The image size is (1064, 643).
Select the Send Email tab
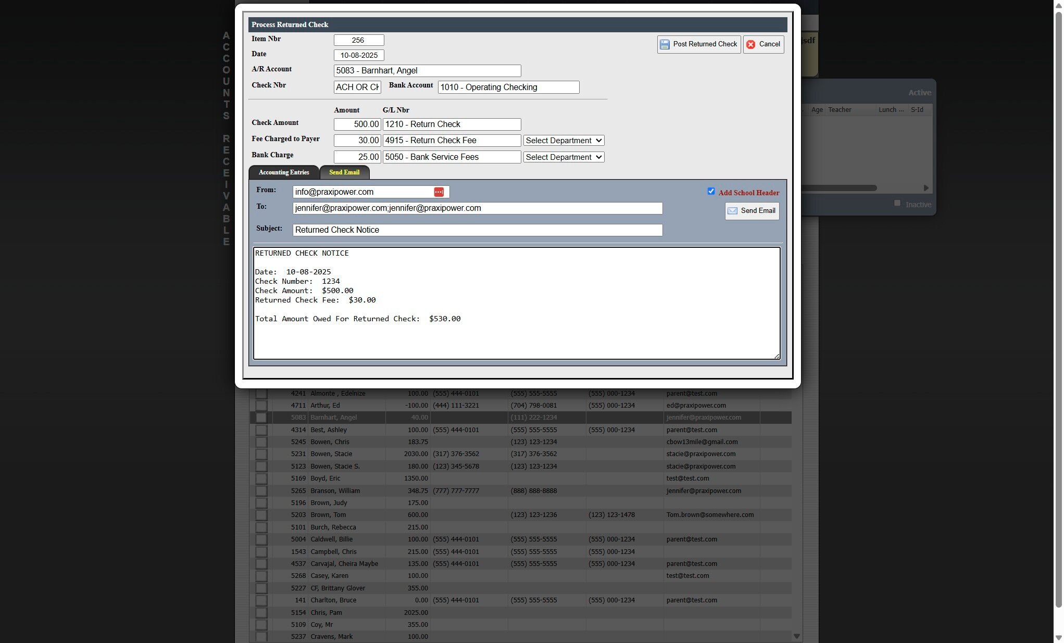coord(344,172)
